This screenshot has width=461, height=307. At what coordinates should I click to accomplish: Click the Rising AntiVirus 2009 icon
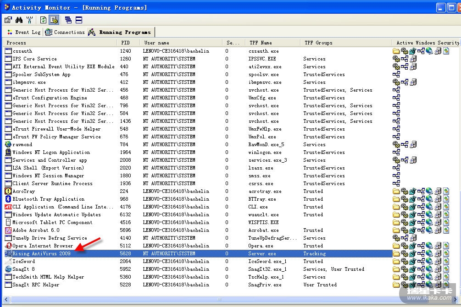click(8, 253)
